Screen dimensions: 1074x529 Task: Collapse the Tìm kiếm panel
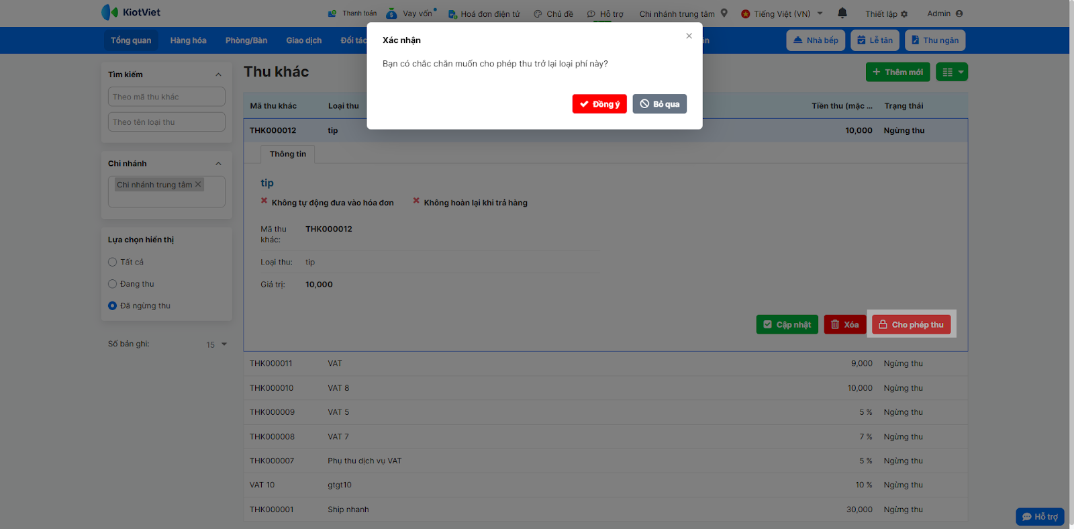pyautogui.click(x=218, y=75)
